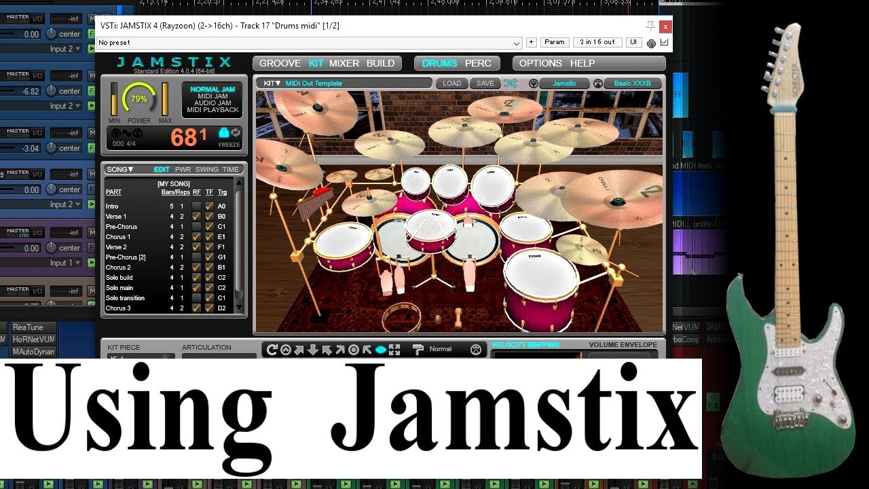Click the knob icon right of UI button
This screenshot has height=489, width=869.
[x=652, y=43]
